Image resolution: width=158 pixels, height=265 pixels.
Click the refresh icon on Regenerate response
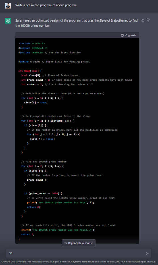66,243
